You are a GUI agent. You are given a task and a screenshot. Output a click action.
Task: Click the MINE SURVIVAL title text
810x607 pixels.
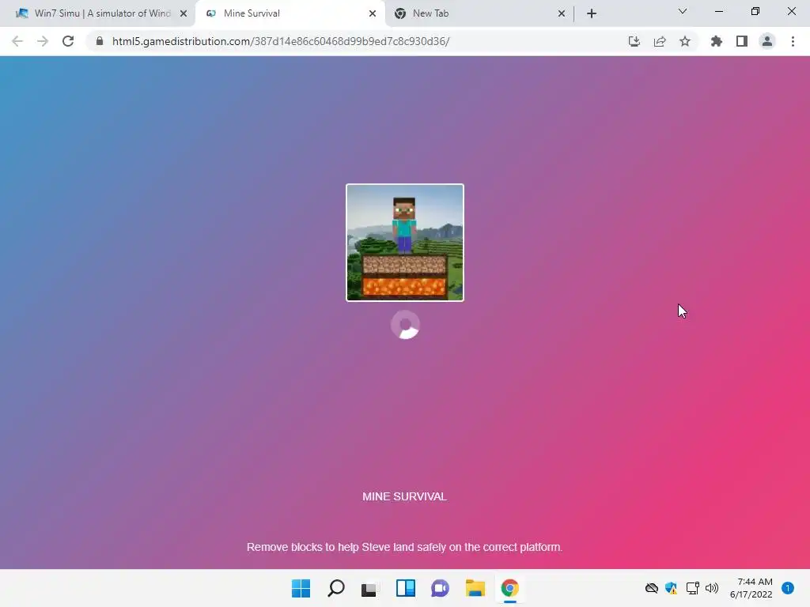coord(404,496)
